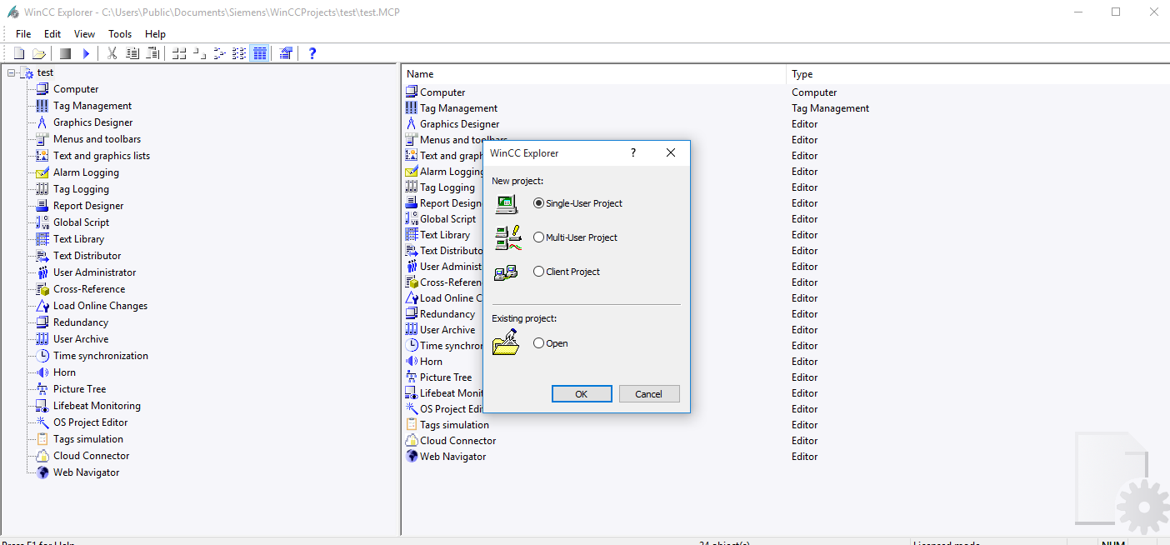Select the Open existing project radio button
Viewport: 1170px width, 545px height.
pos(539,343)
